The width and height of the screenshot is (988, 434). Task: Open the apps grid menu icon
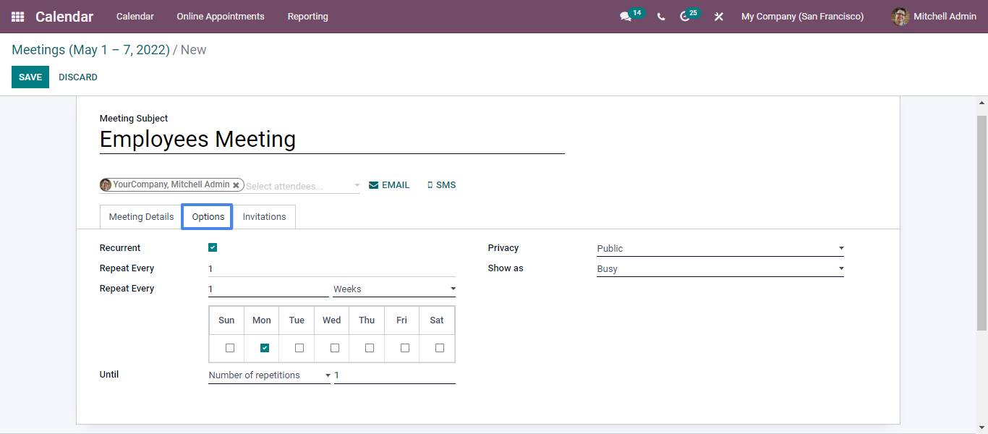(x=17, y=17)
